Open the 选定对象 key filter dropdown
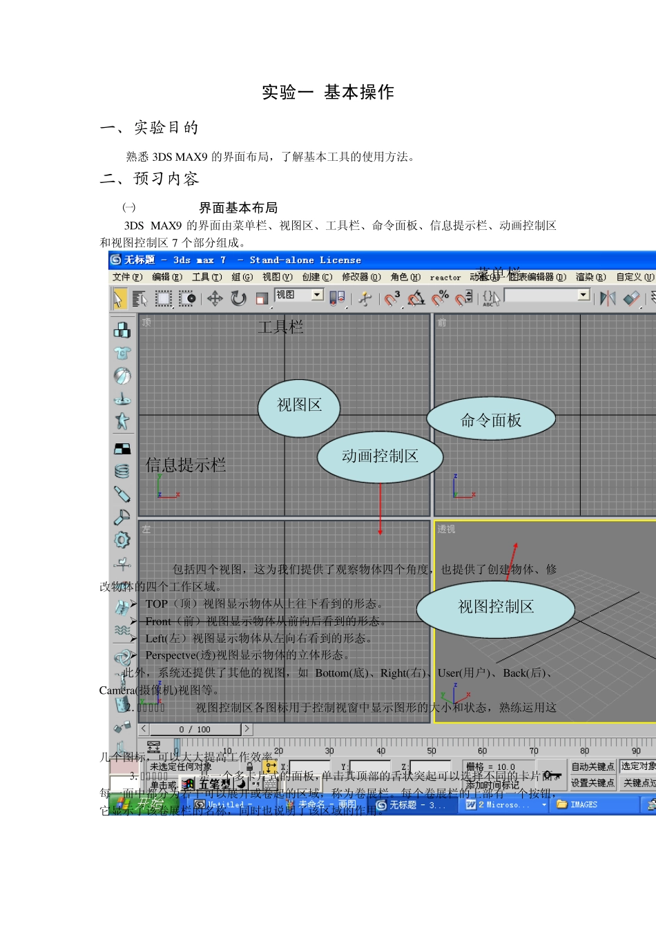Screen dimensions: 656x928 (x=637, y=766)
